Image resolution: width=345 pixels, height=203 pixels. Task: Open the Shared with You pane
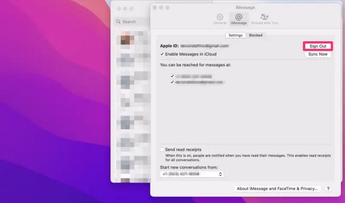pyautogui.click(x=264, y=19)
